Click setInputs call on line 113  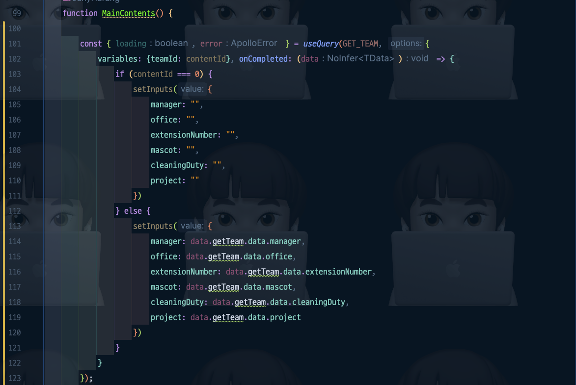pyautogui.click(x=152, y=226)
